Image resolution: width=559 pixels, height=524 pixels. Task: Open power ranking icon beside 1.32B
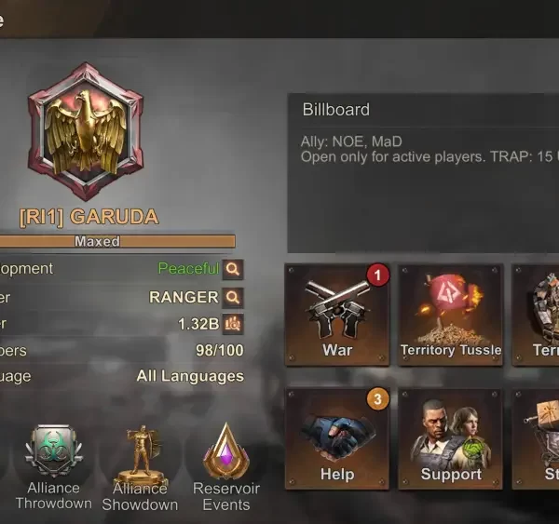click(233, 324)
